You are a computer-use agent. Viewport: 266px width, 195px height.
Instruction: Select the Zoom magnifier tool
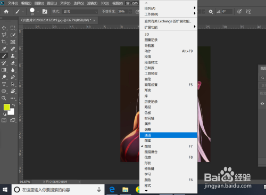tap(4, 98)
